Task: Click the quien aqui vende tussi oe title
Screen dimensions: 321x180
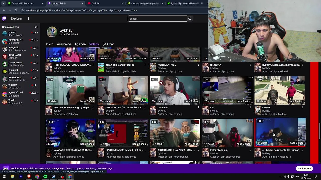Action: click(x=120, y=65)
